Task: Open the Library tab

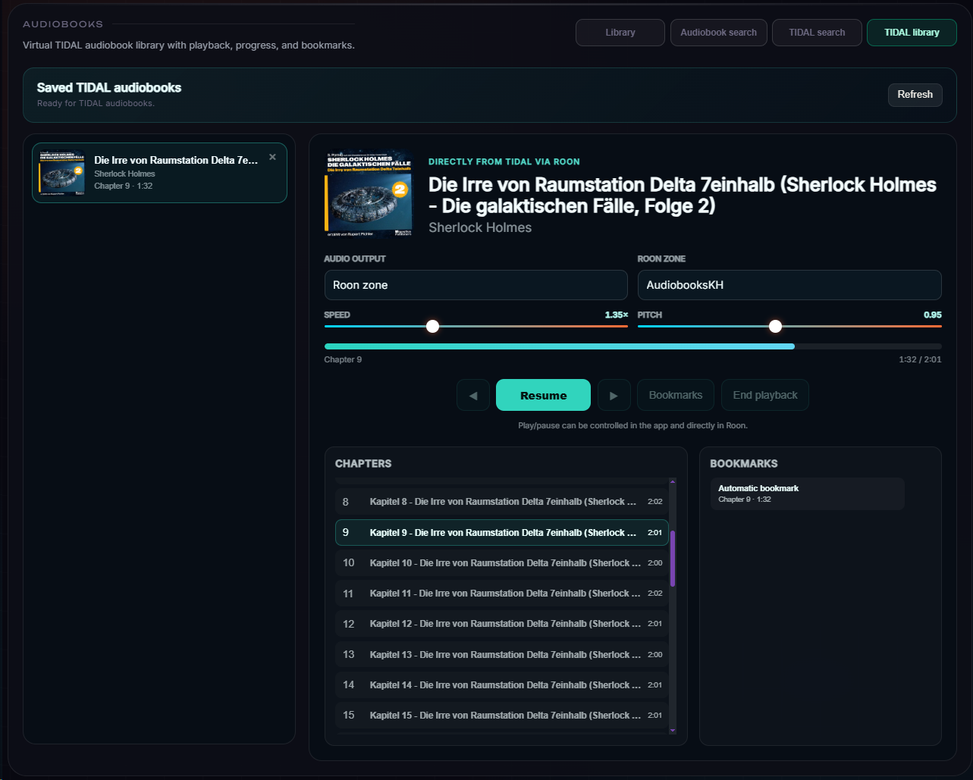Action: tap(620, 33)
